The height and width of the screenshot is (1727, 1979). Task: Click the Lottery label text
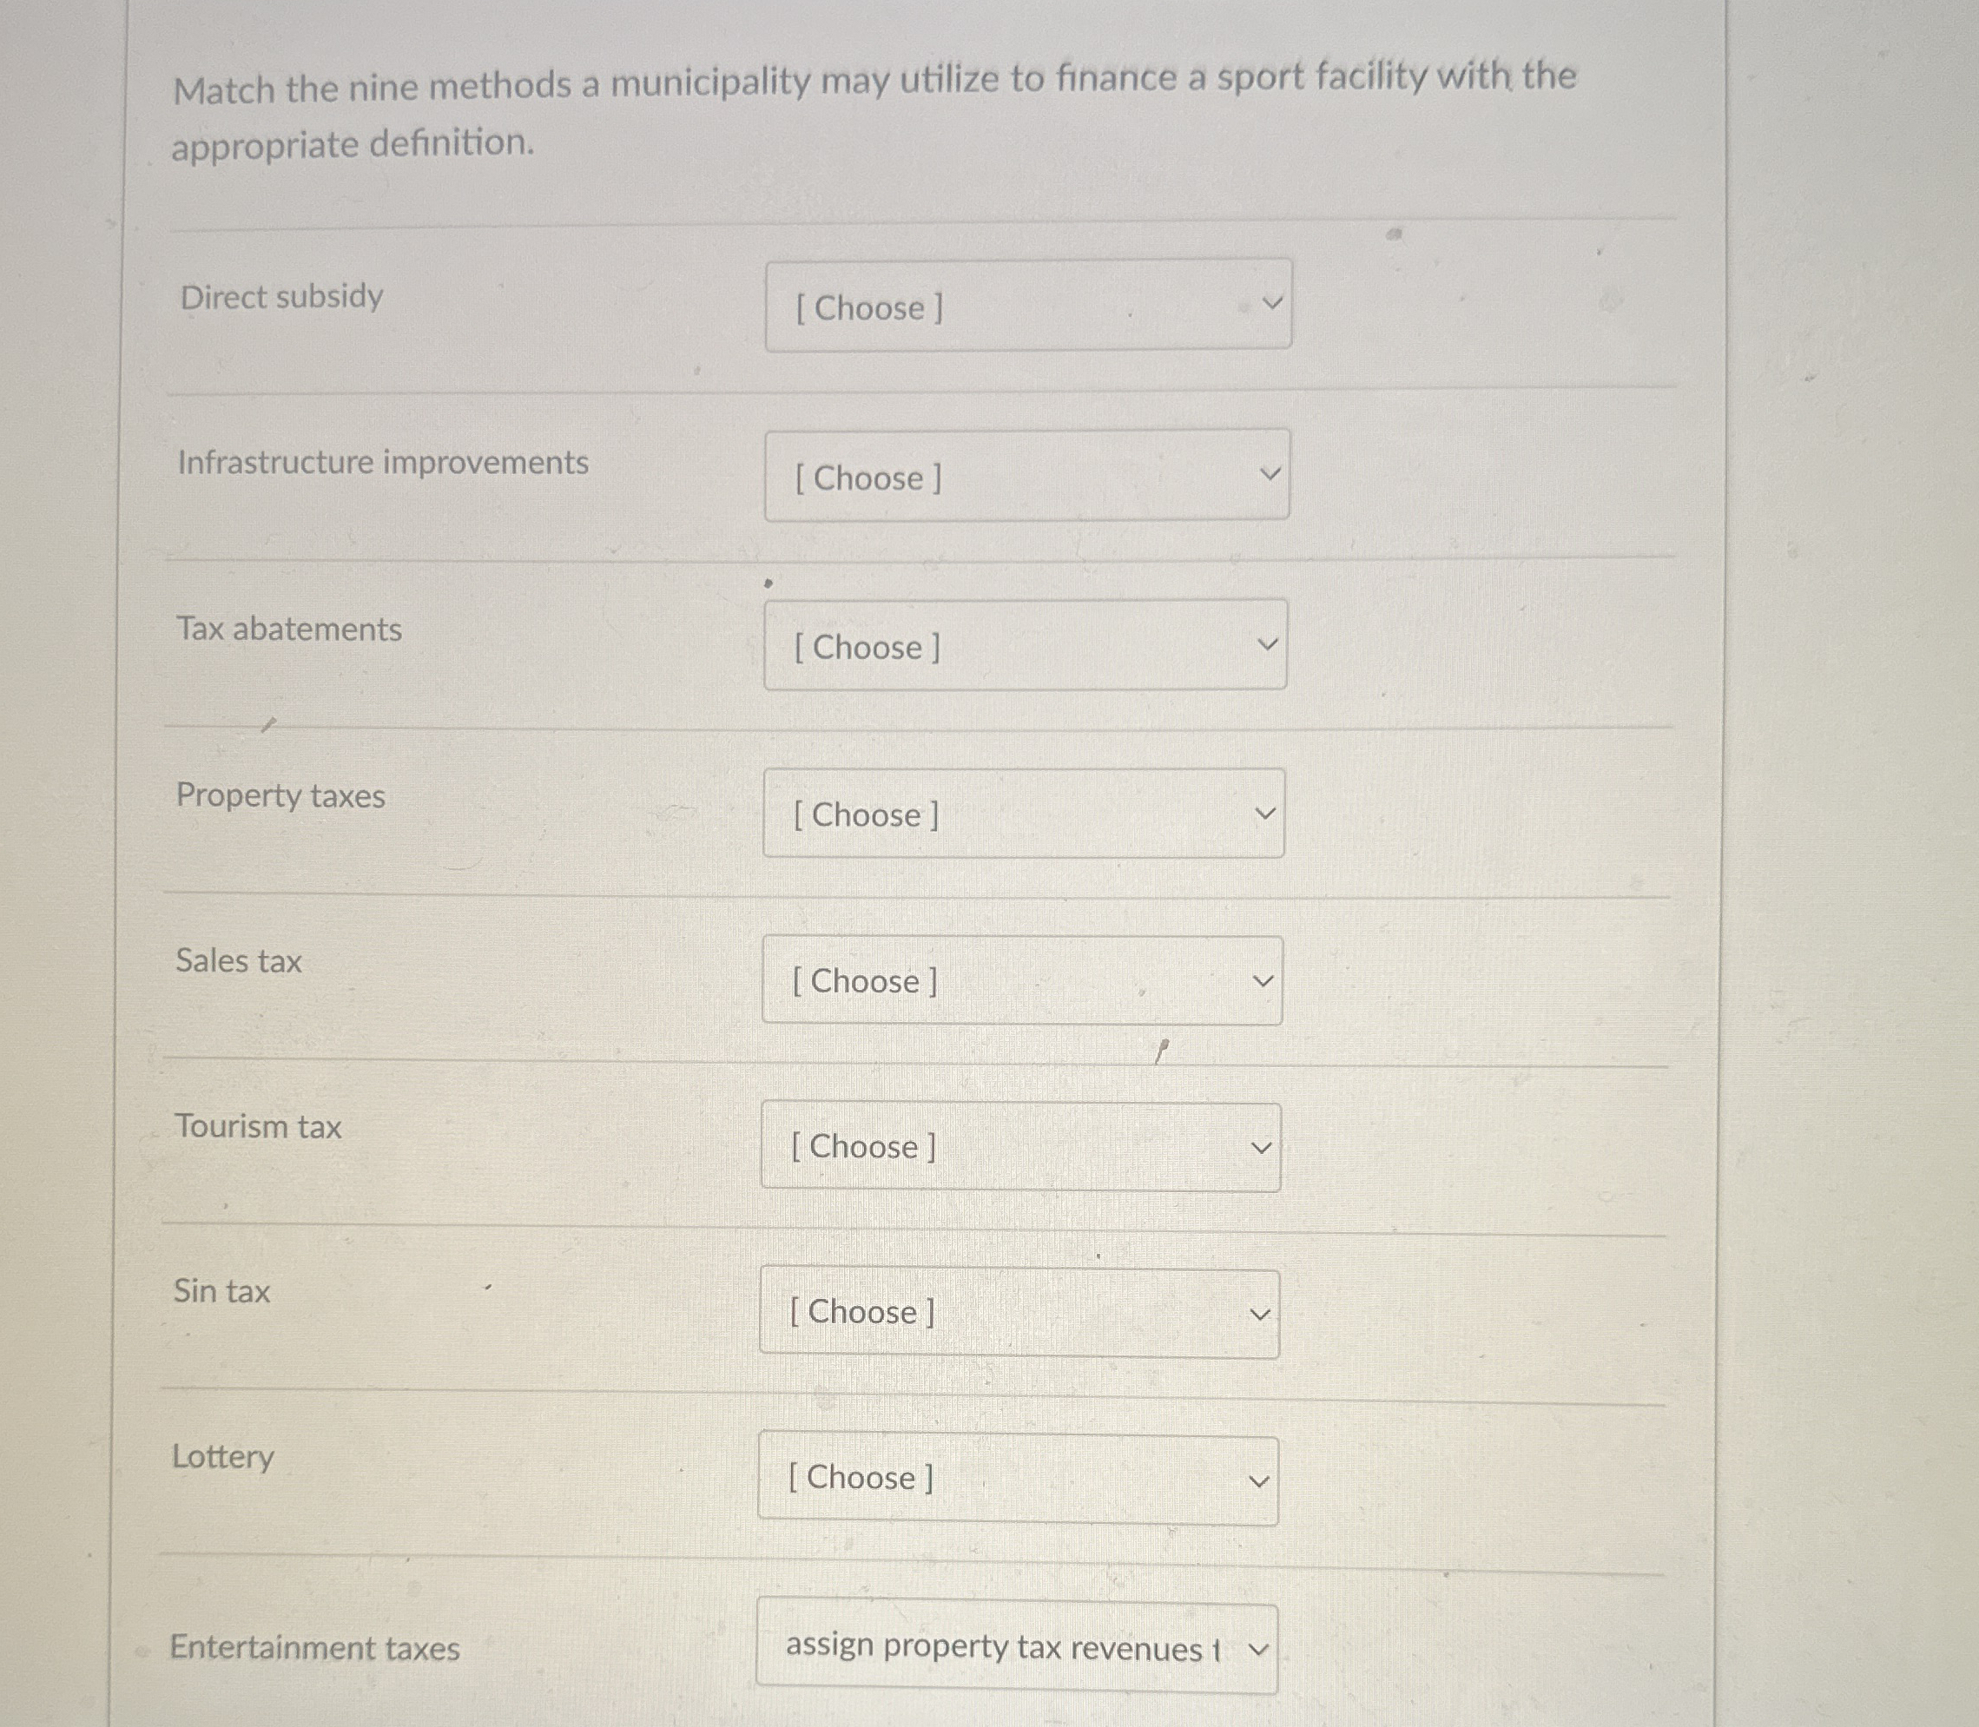click(222, 1456)
